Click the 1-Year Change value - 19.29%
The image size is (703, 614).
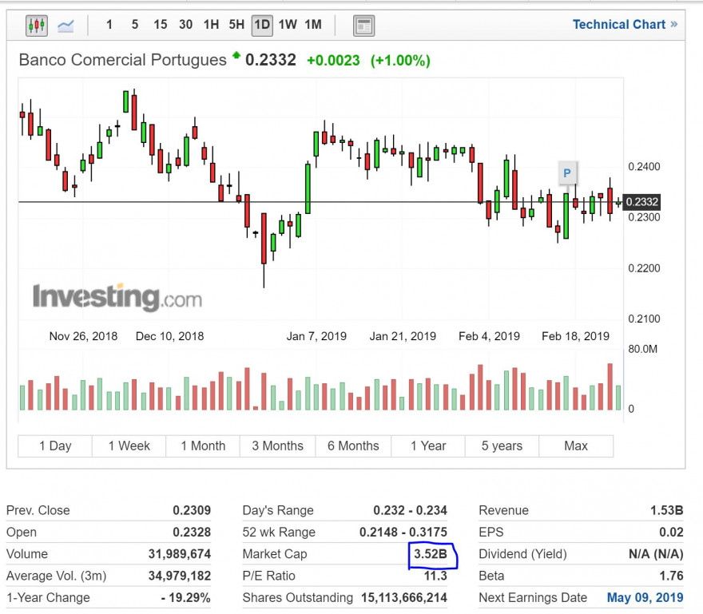pos(186,598)
